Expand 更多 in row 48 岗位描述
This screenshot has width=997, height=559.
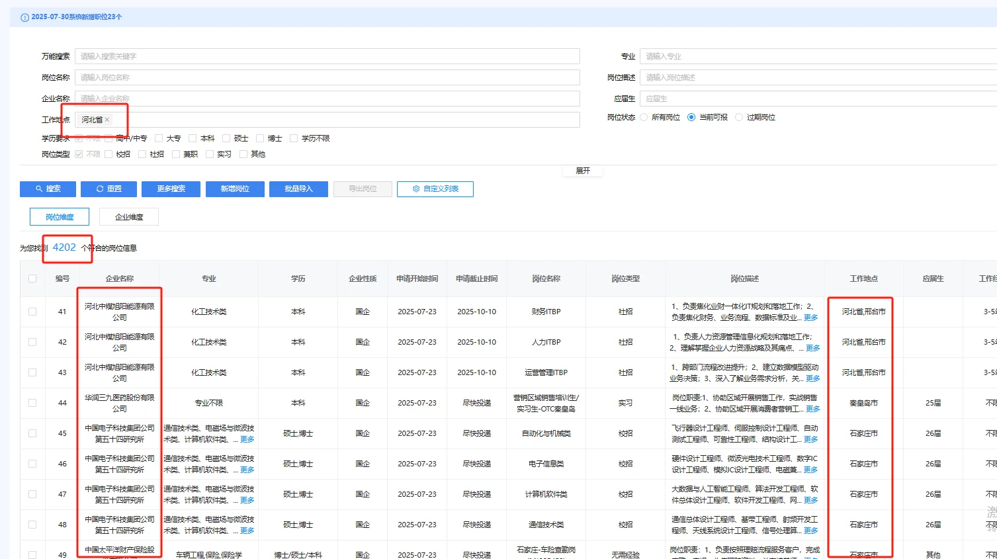tap(810, 531)
